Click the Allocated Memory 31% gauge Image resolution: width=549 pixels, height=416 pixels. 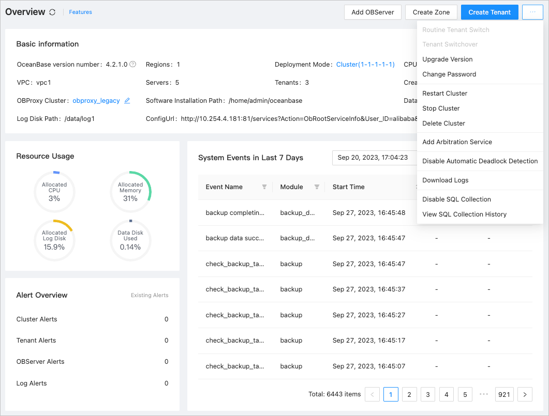(130, 191)
